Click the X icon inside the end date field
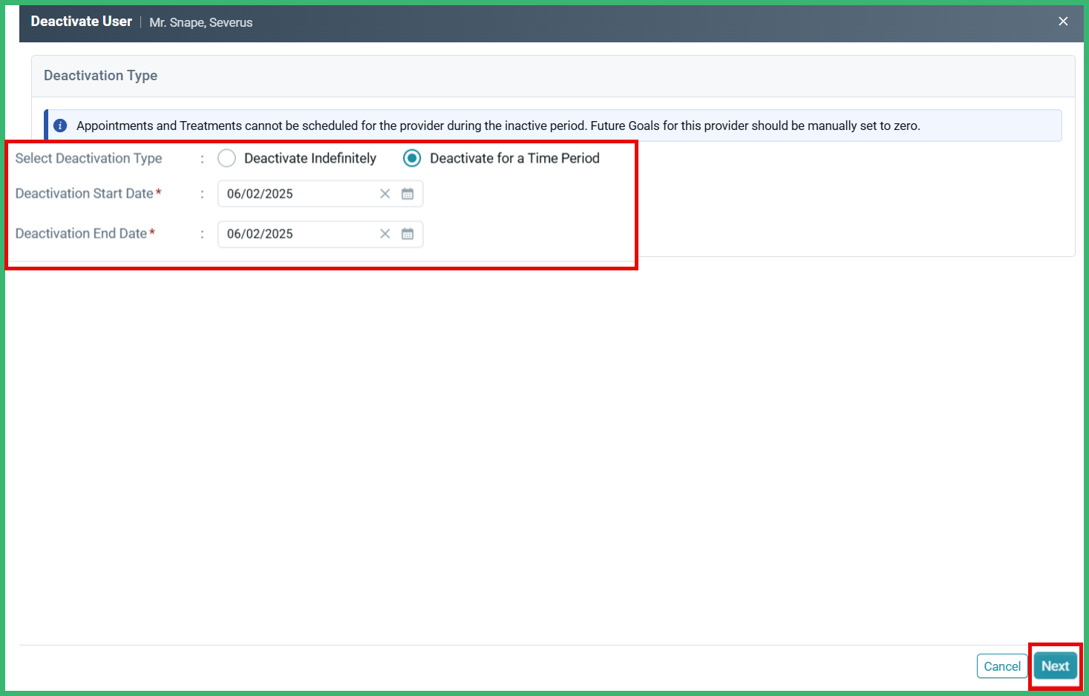 click(x=385, y=234)
